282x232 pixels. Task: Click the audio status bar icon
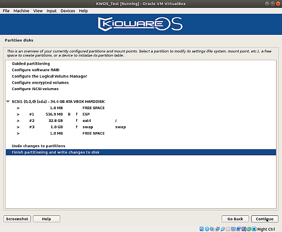(212, 229)
